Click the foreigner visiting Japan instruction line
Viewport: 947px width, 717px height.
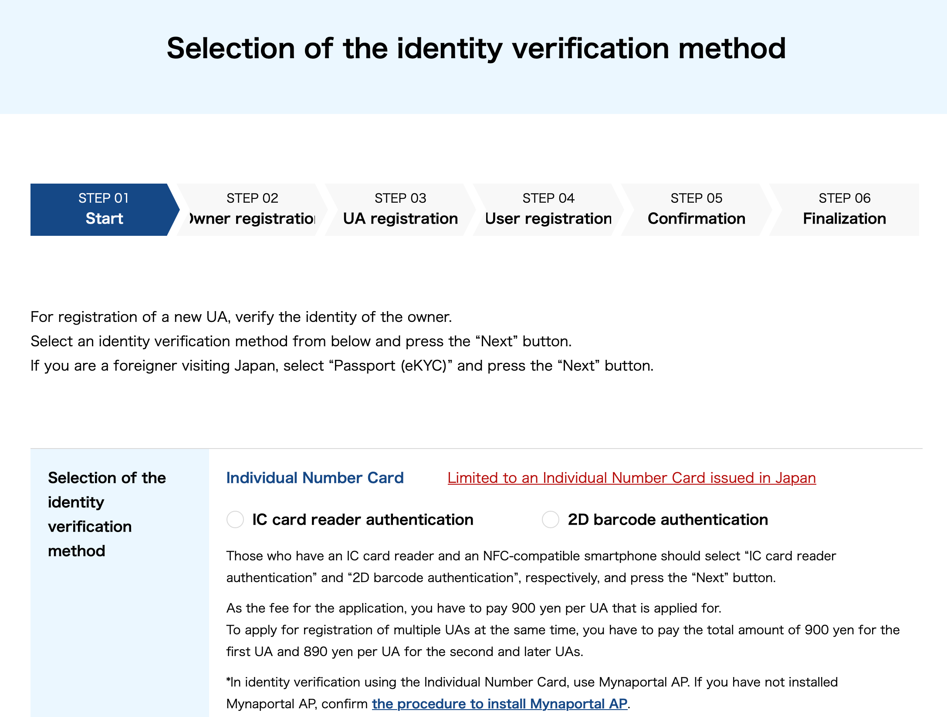342,365
